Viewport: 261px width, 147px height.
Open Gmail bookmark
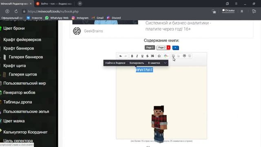pyautogui.click(x=97, y=18)
